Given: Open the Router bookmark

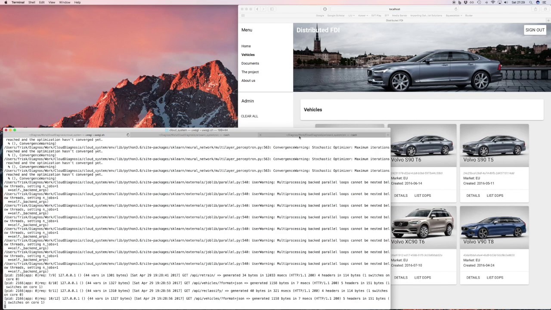Looking at the screenshot, I should tap(469, 15).
